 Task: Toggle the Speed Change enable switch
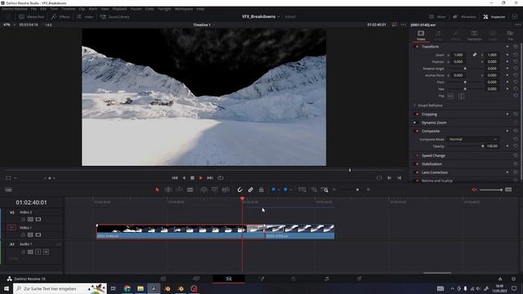tap(417, 156)
